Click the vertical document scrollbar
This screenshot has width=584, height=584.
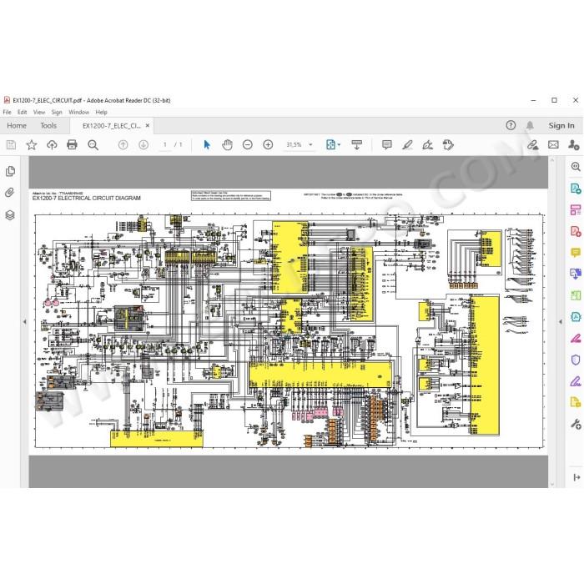552,322
